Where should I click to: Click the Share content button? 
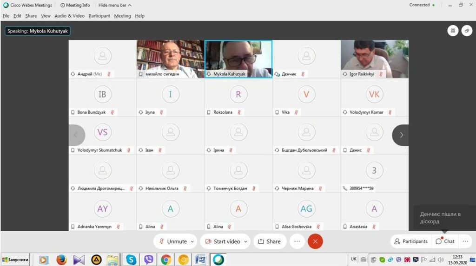(x=269, y=241)
